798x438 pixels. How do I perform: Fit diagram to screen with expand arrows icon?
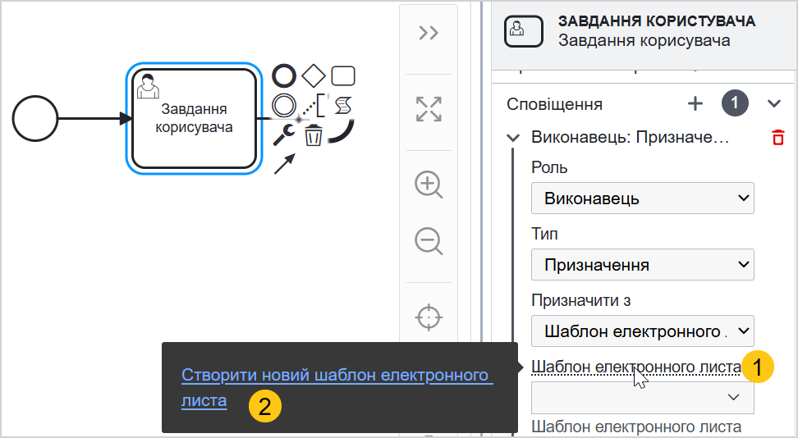429,109
